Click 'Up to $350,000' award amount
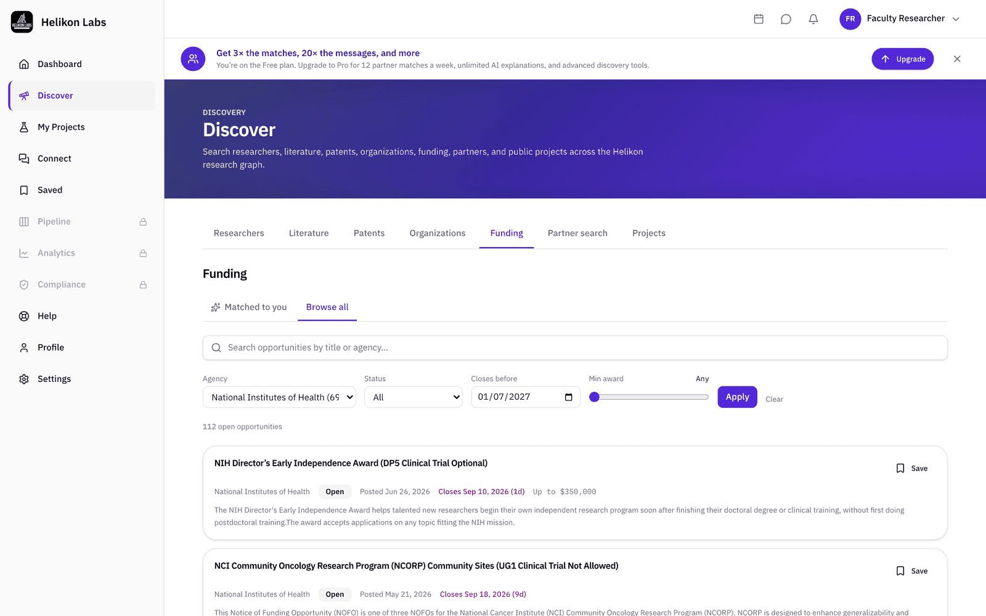Image resolution: width=986 pixels, height=616 pixels. (x=564, y=492)
